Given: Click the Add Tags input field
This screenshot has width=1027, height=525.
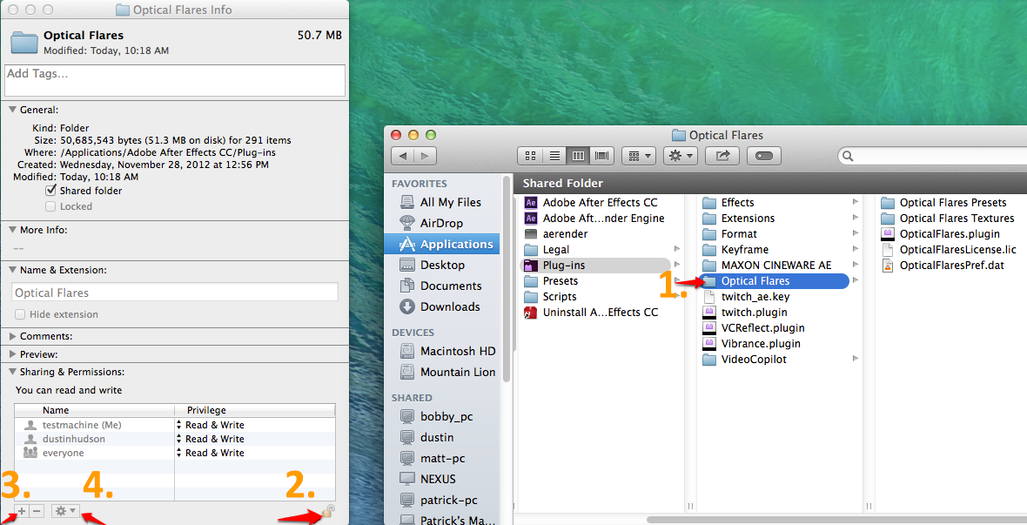Looking at the screenshot, I should tap(175, 80).
